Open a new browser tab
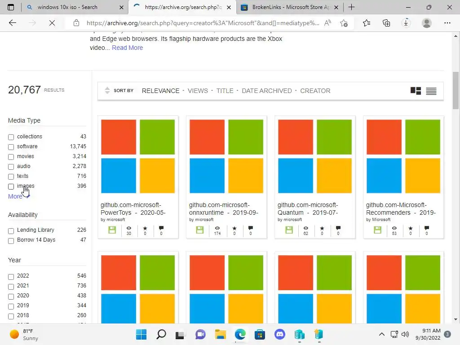 pos(351,7)
